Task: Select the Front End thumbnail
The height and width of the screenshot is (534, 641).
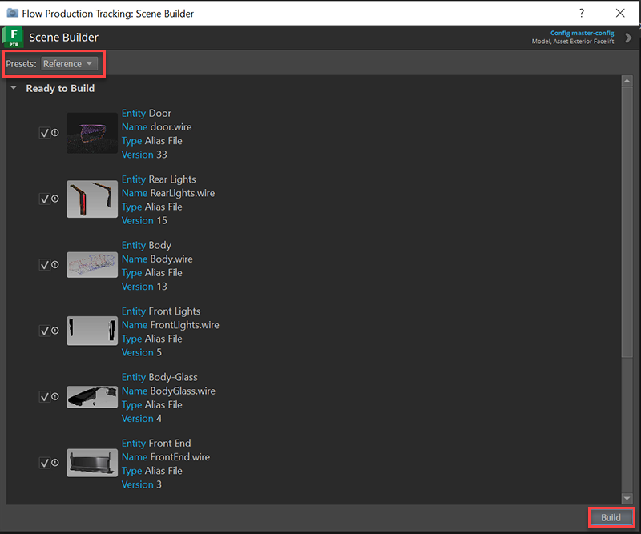Action: pos(92,463)
